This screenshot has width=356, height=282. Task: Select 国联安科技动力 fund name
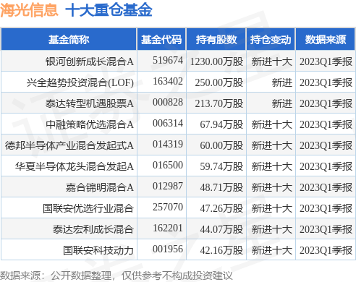98,250
